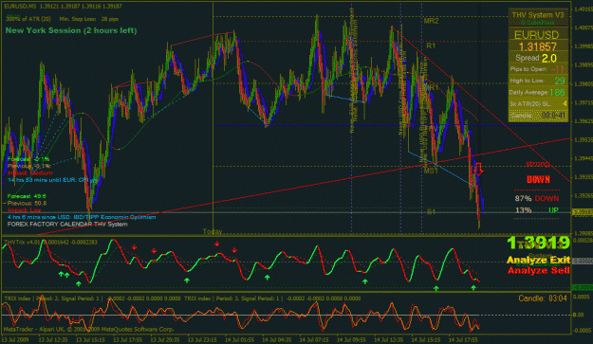The width and height of the screenshot is (593, 344).
Task: Click the bold red 'DOWN' signal label
Action: (538, 180)
